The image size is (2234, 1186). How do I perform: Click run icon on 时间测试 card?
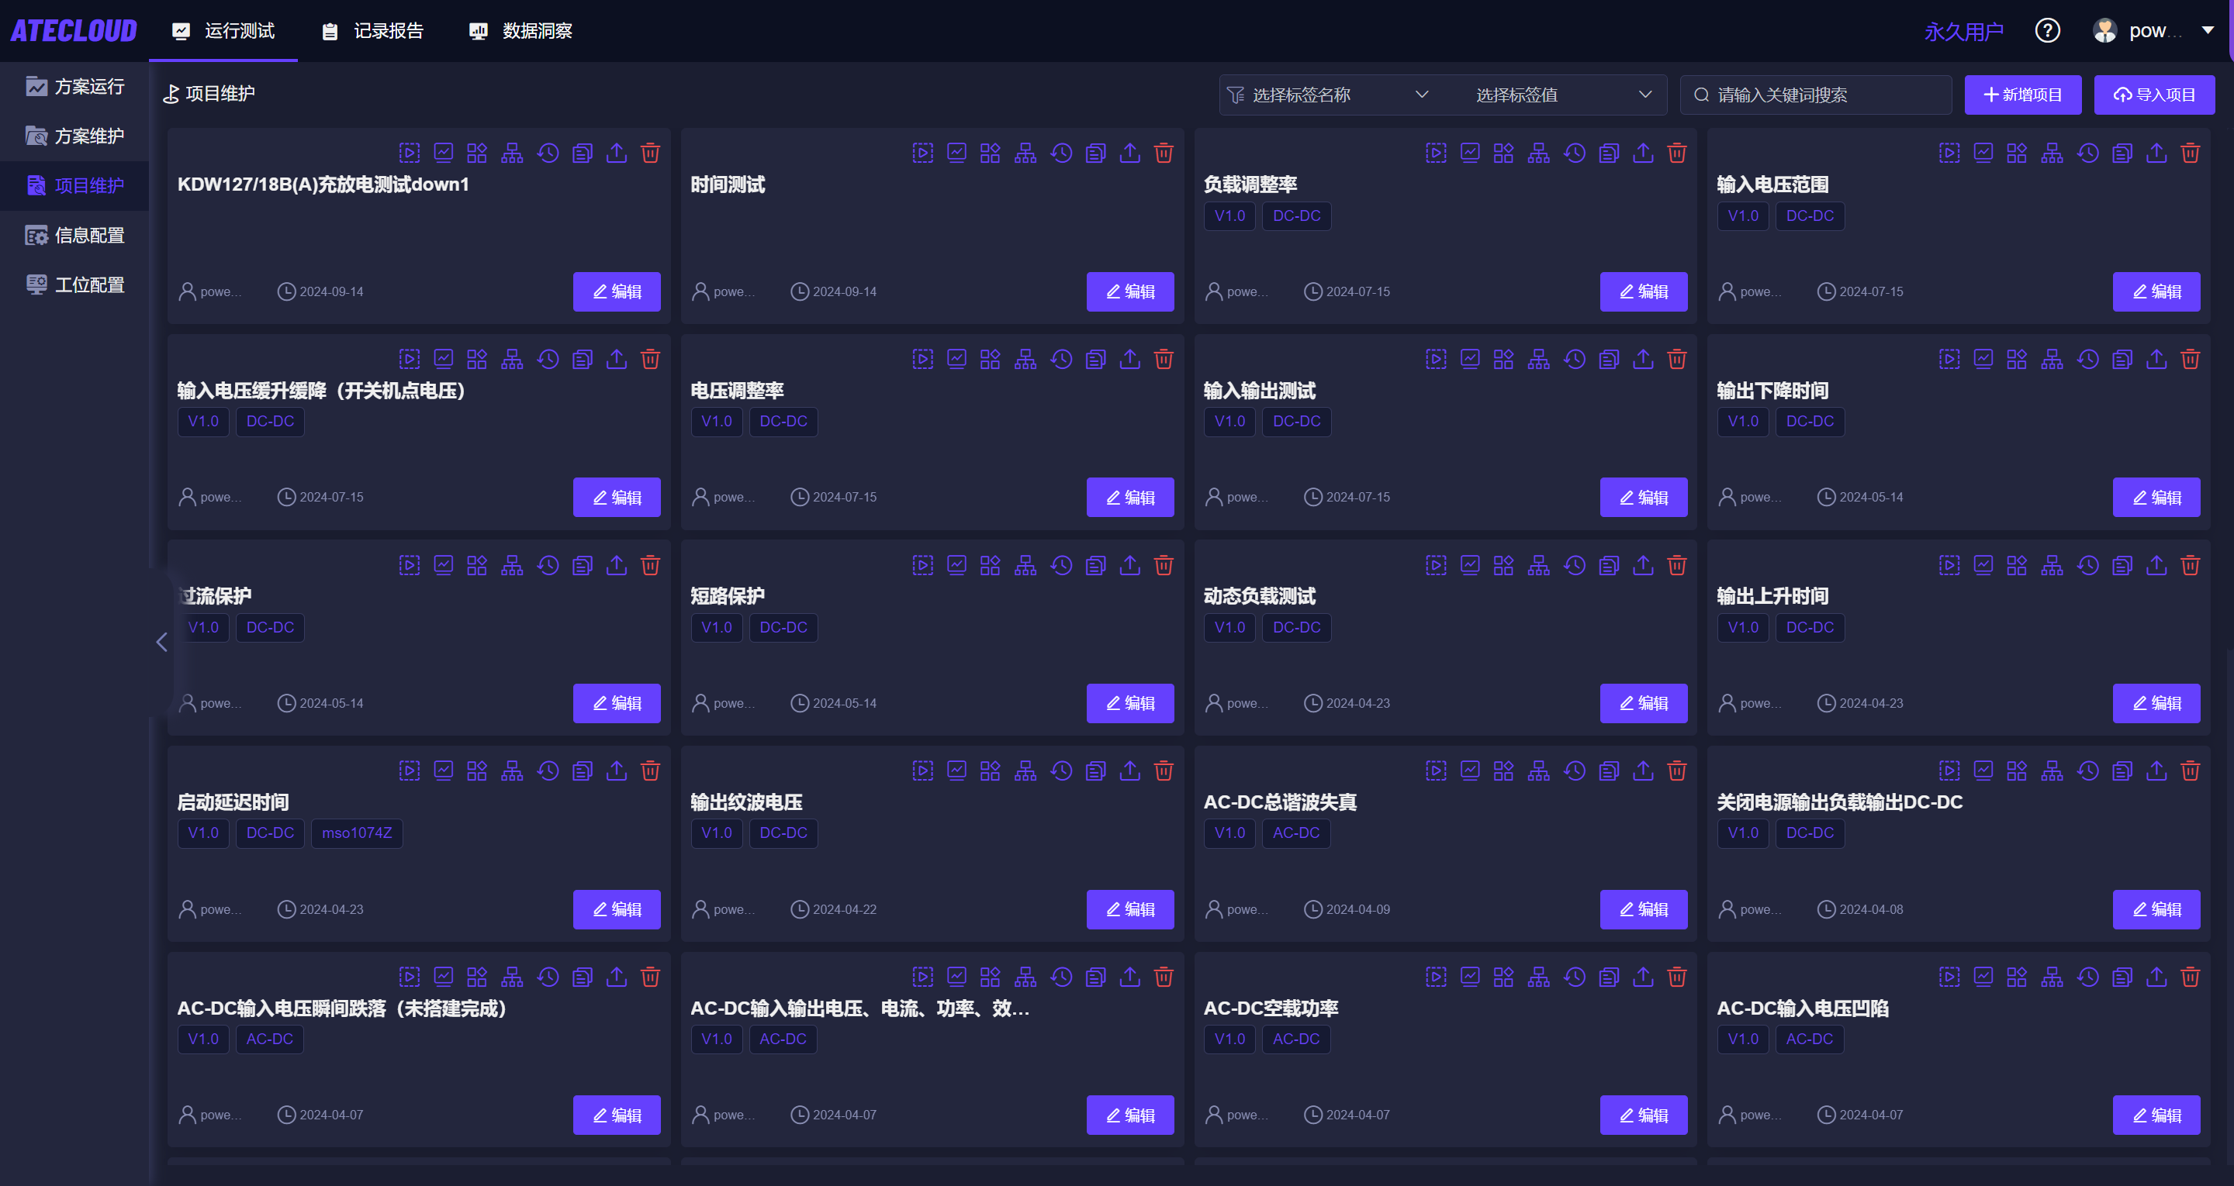point(923,153)
